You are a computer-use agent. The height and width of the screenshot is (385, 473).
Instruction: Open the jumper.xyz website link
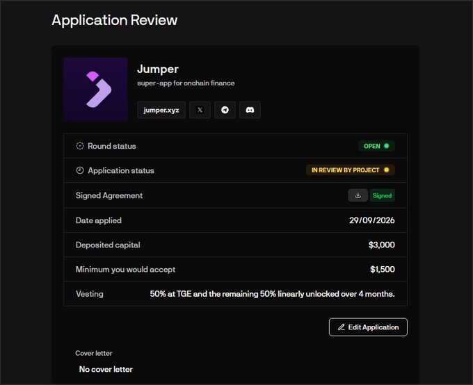pyautogui.click(x=161, y=110)
